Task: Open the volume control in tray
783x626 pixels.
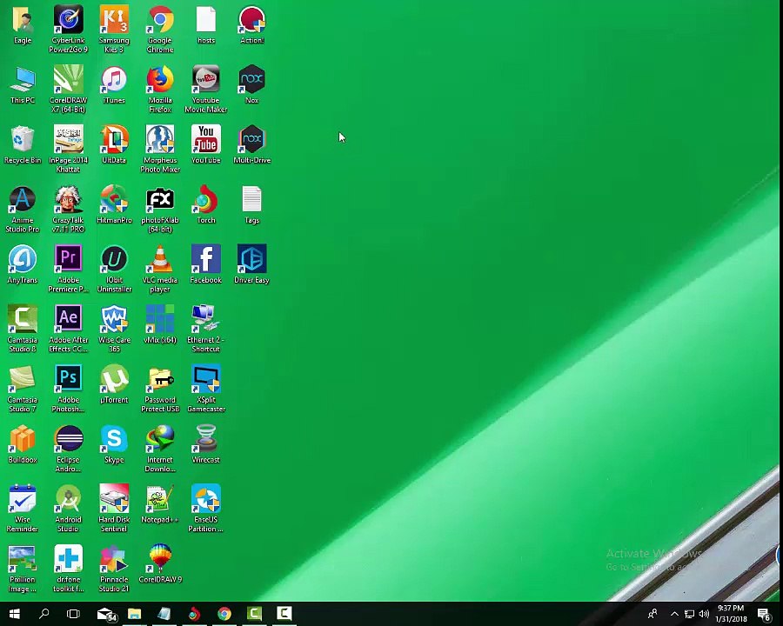Action: click(704, 614)
